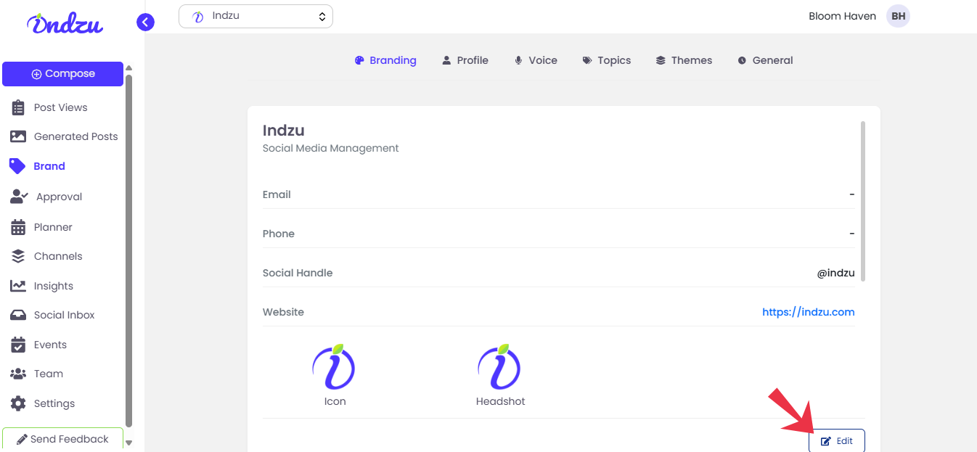Viewport: 977px width, 452px height.
Task: Click the Social Inbox tray icon
Action: coord(18,315)
